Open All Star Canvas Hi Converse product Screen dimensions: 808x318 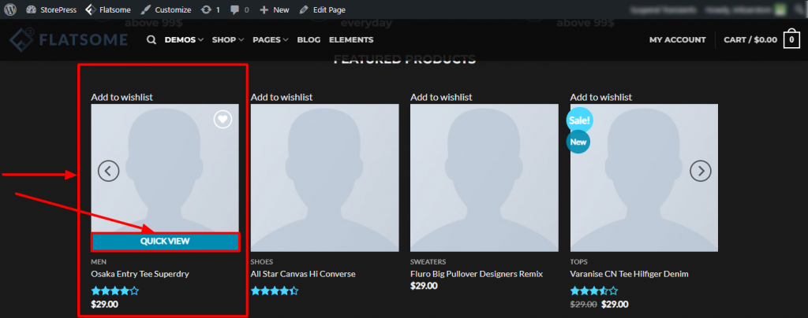pos(303,274)
